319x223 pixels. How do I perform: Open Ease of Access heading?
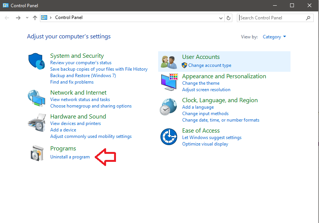point(201,131)
